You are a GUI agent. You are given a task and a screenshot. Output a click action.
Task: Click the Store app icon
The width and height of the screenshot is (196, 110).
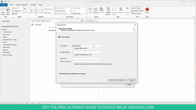click(x=147, y=9)
